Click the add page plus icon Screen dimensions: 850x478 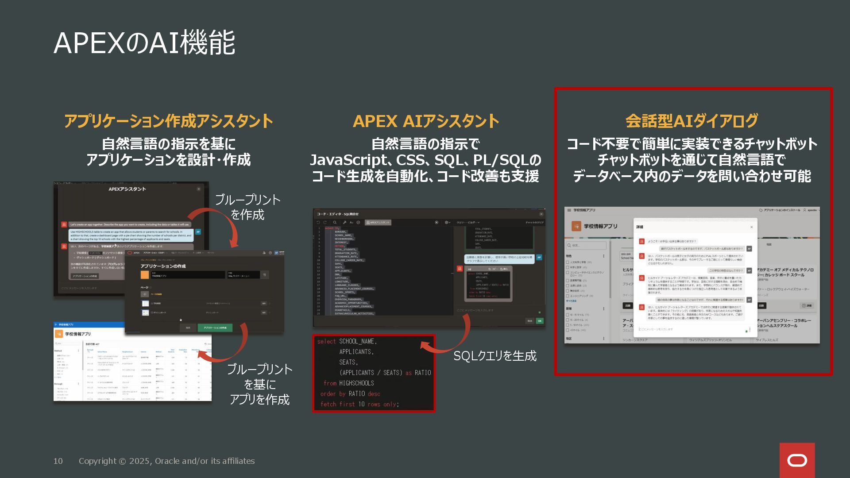[x=145, y=294]
